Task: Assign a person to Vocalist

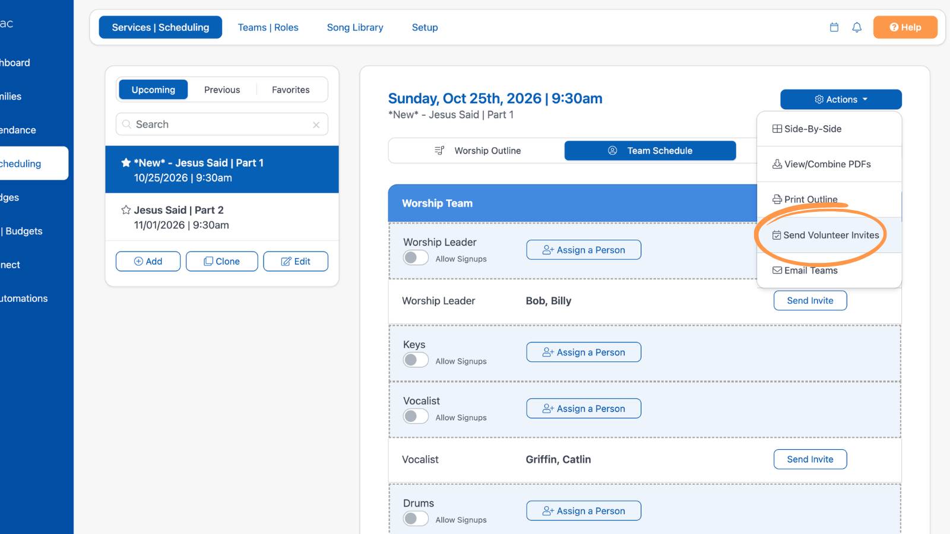Action: click(584, 408)
